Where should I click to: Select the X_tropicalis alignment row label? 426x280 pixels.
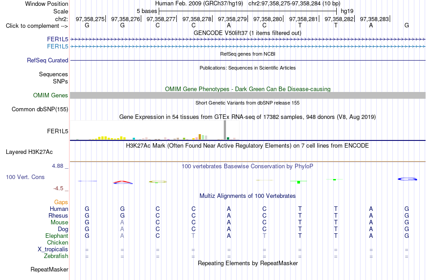[x=53, y=249]
